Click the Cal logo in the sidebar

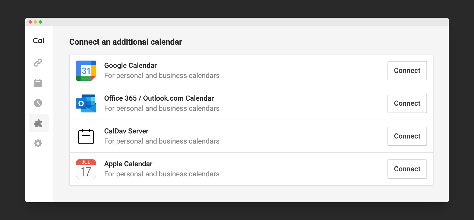pos(38,41)
